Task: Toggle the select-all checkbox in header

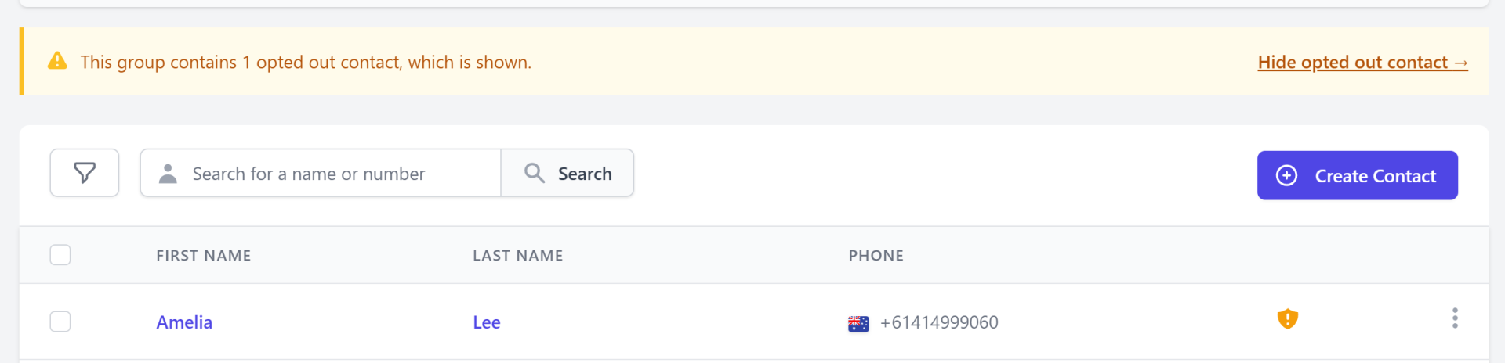Action: click(60, 255)
